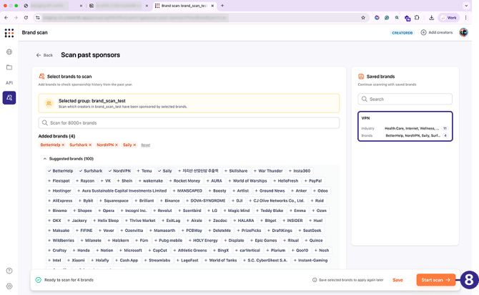Viewport: 479px width, 295px height.
Task: Click the Start scan button
Action: 435,280
